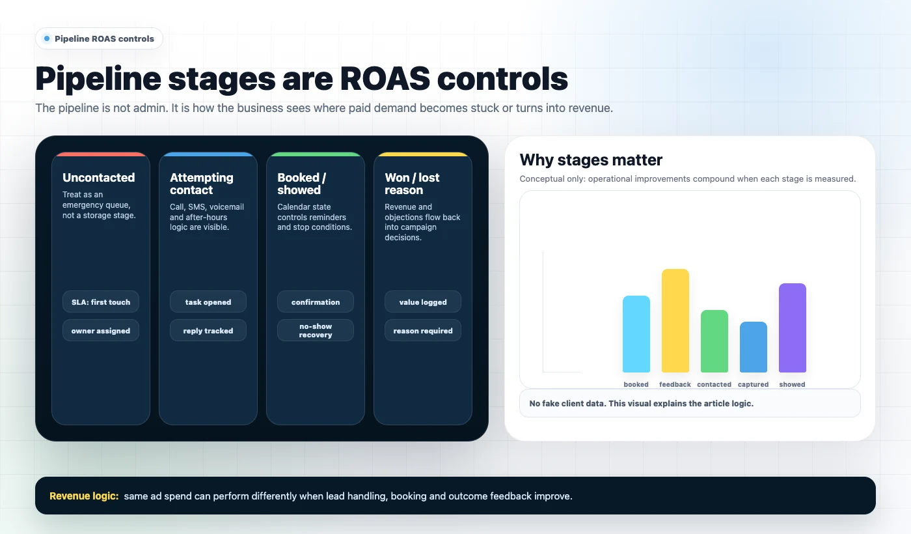This screenshot has height=534, width=911.
Task: Click the "showed" chart axis label
Action: 793,384
